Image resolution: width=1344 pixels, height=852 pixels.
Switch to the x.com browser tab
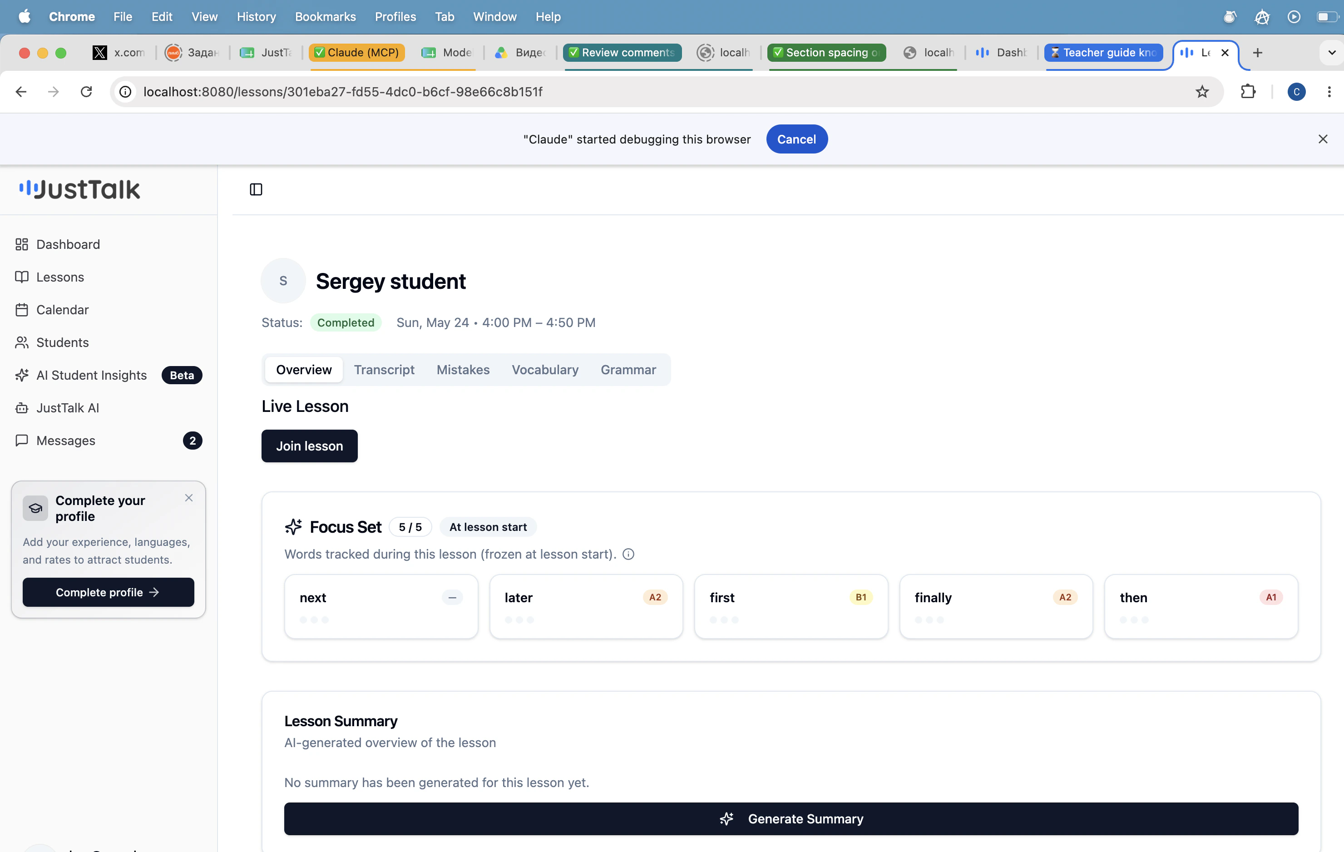pos(119,53)
